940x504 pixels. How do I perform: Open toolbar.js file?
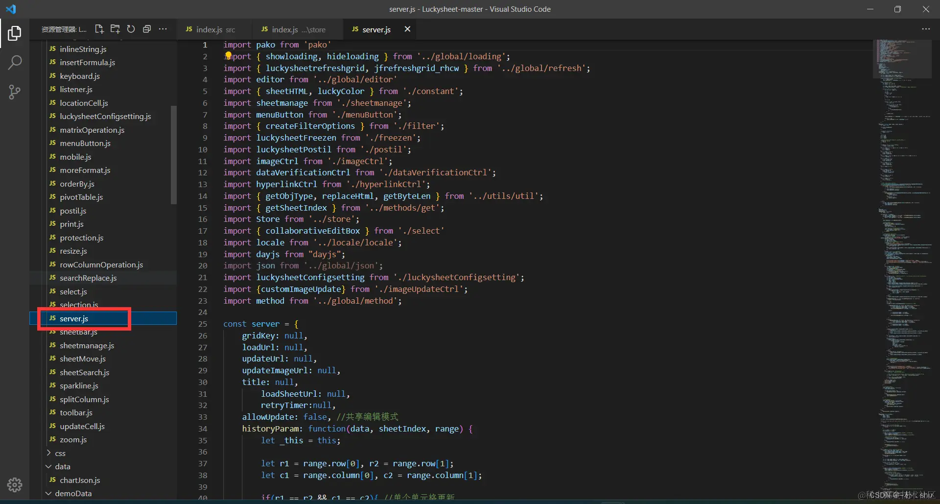tap(76, 412)
